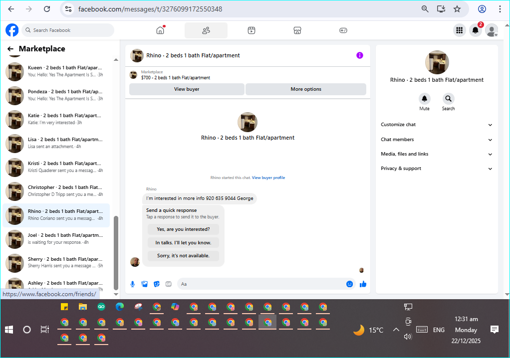Reload the page in browser
The height and width of the screenshot is (358, 510).
47,9
